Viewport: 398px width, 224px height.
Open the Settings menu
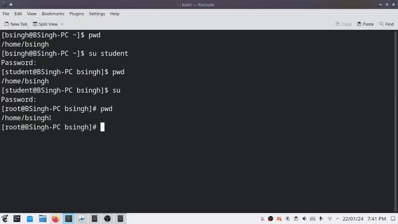(x=97, y=14)
